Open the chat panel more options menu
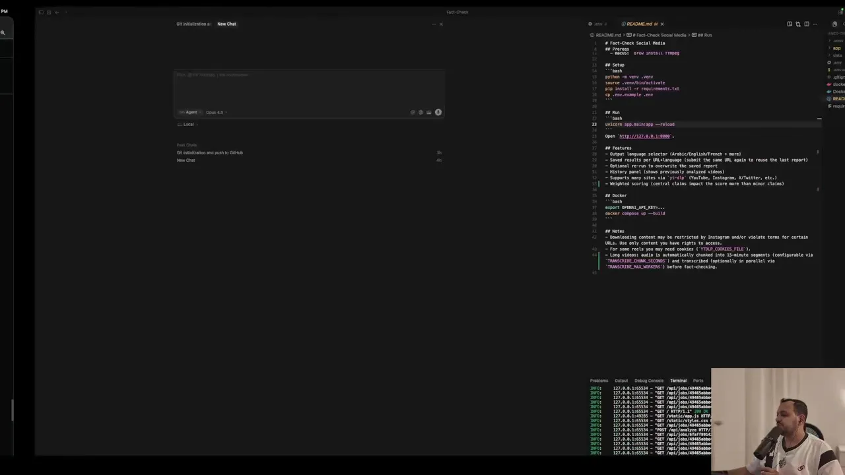The image size is (845, 475). pos(434,24)
